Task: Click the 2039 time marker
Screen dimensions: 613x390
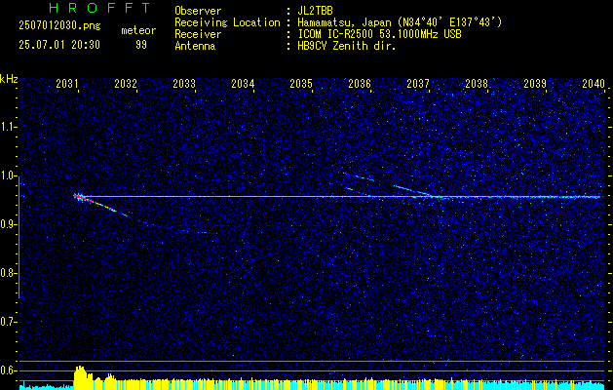Action: (535, 83)
